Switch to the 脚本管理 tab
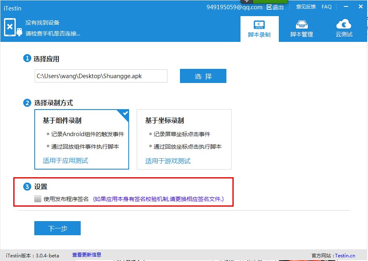The image size is (368, 261). (301, 29)
